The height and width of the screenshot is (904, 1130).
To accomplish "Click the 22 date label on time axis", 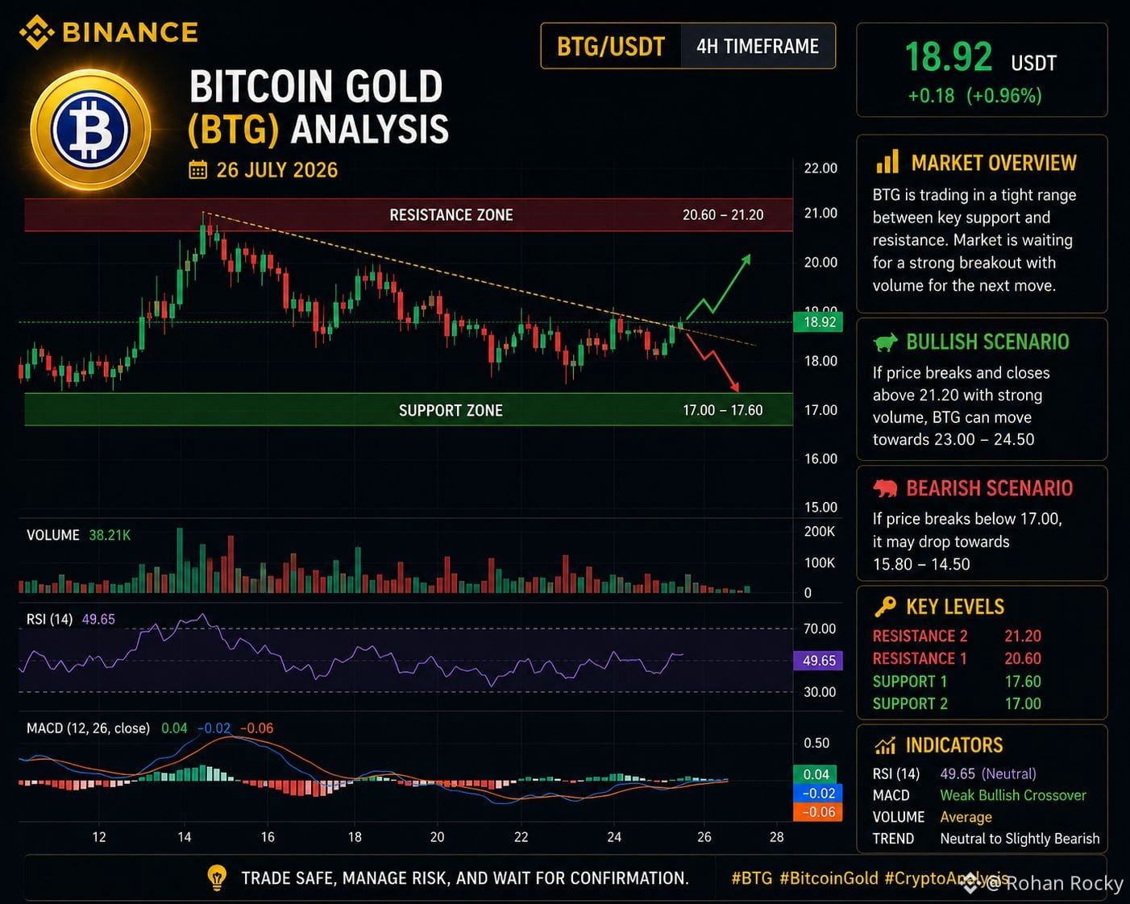I will coord(521,837).
